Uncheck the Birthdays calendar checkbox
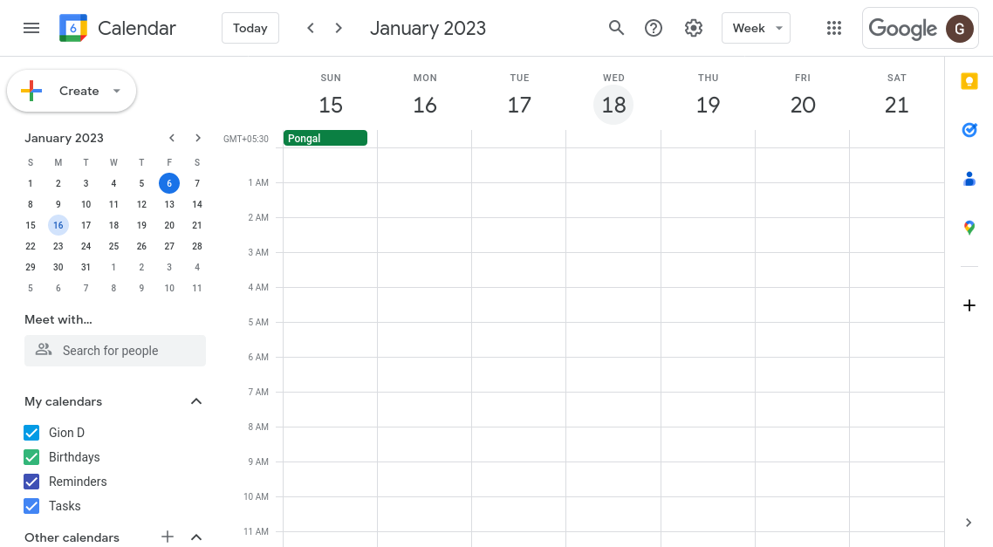The image size is (993, 547). point(31,457)
